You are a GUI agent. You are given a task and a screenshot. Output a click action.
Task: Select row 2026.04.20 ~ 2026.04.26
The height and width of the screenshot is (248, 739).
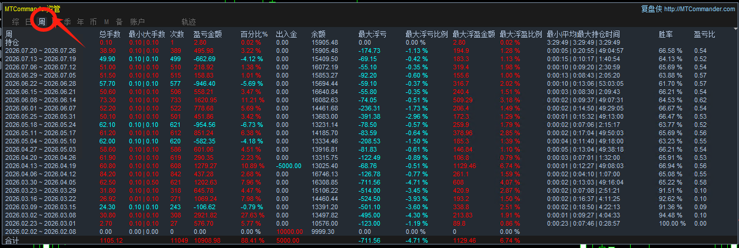coord(41,157)
